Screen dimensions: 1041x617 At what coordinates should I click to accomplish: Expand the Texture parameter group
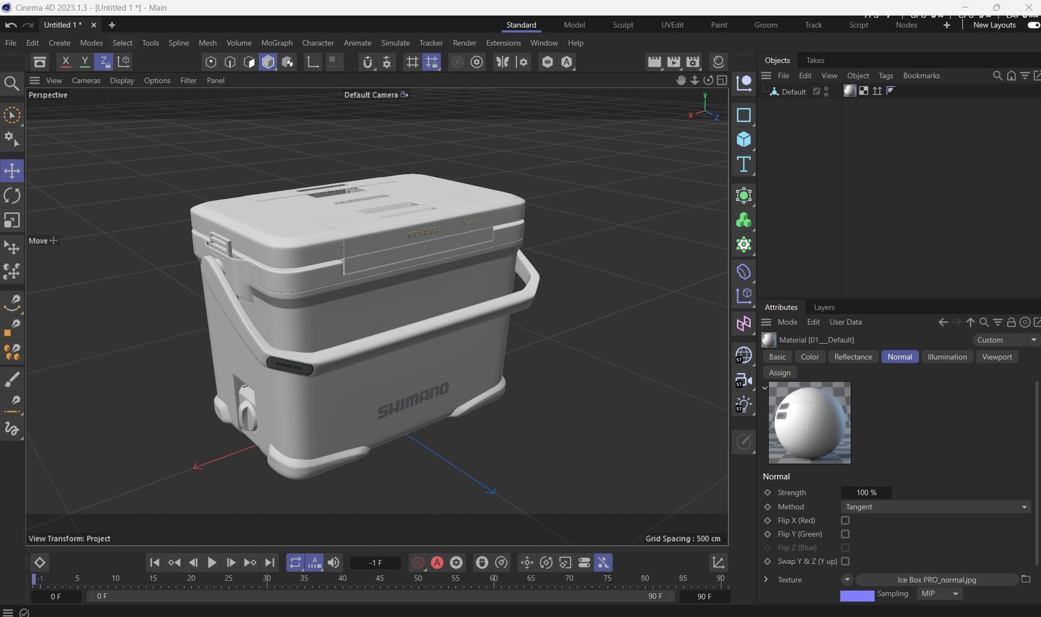(766, 579)
